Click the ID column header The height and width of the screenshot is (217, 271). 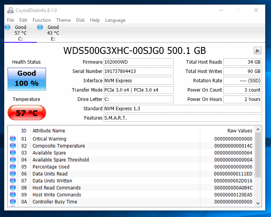(24, 130)
